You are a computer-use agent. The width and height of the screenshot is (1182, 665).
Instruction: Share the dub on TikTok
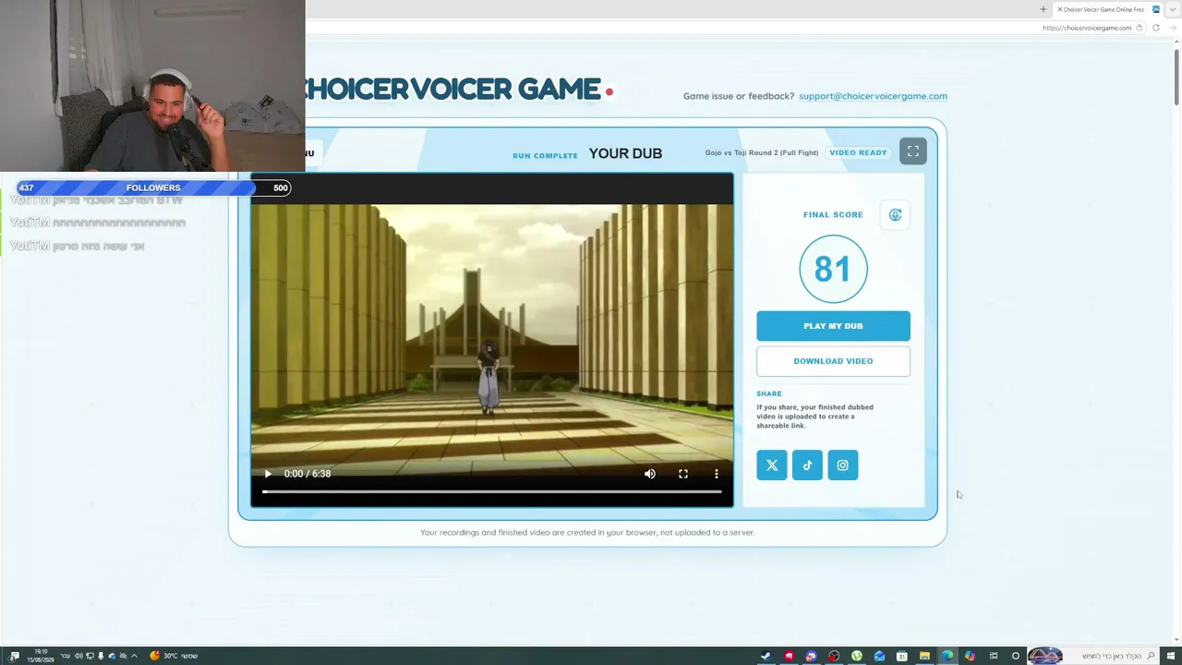point(807,465)
